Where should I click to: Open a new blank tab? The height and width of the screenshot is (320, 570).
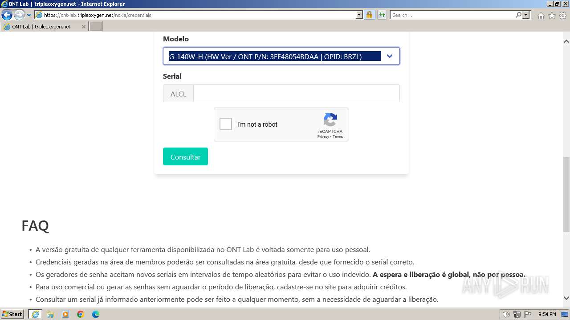click(x=96, y=27)
